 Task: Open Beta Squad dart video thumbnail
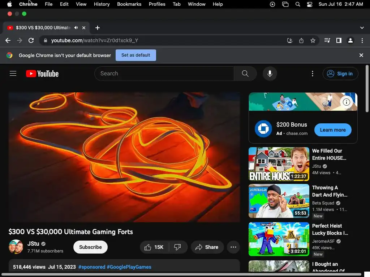point(279,201)
